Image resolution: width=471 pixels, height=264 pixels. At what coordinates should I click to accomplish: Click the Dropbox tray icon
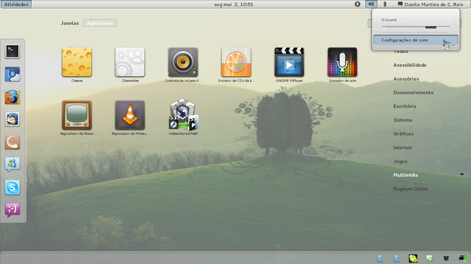click(446, 258)
